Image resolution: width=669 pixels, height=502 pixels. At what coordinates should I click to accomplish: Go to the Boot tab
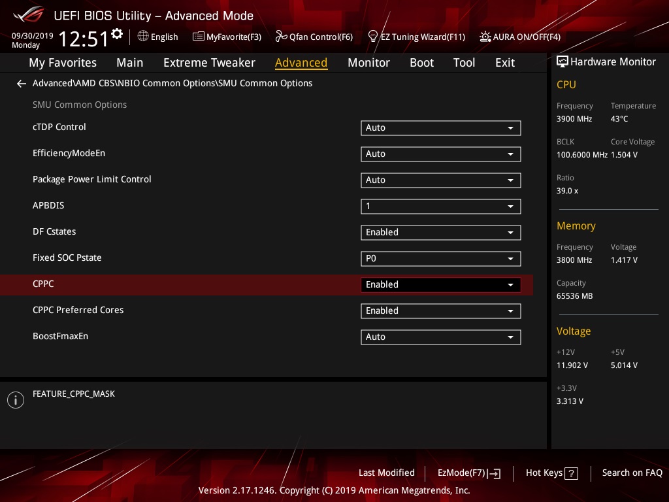tap(421, 63)
